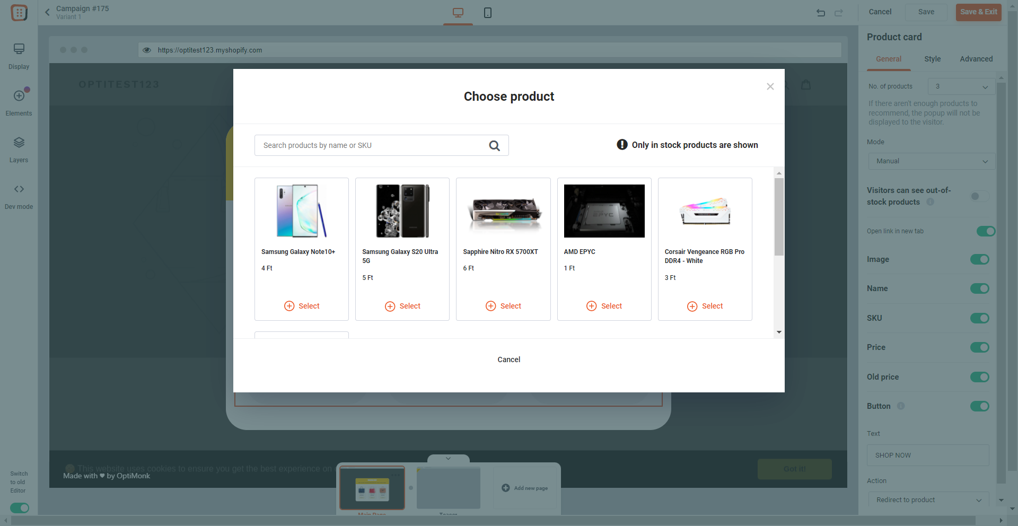1018x526 pixels.
Task: Click the product list scrollbar thumb
Action: point(779,216)
